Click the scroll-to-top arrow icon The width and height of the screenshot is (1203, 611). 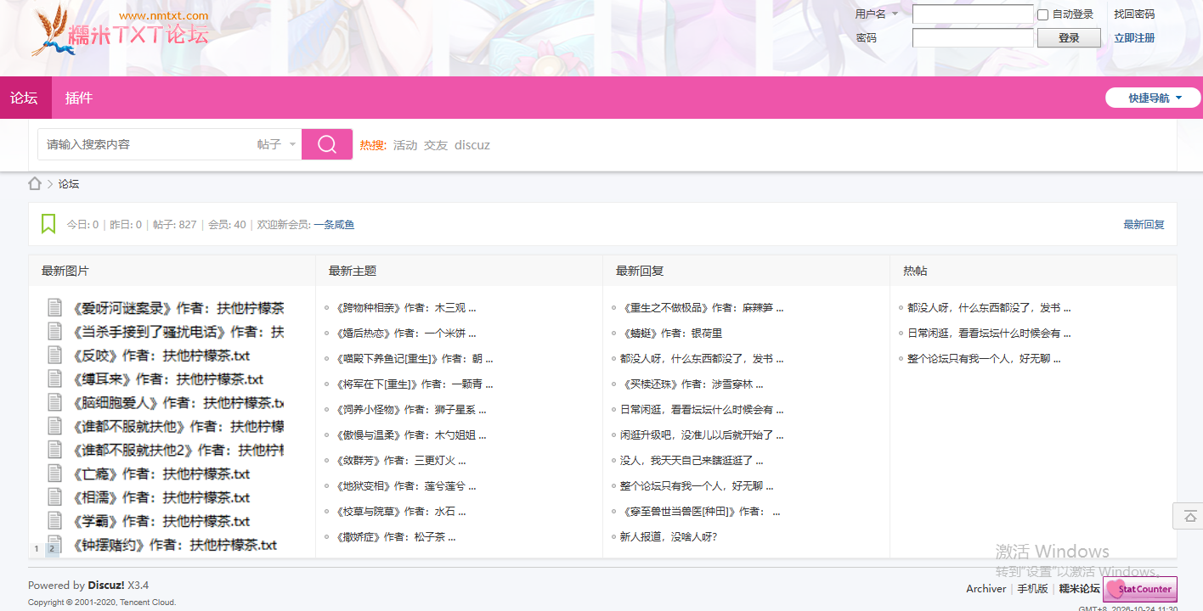point(1190,516)
